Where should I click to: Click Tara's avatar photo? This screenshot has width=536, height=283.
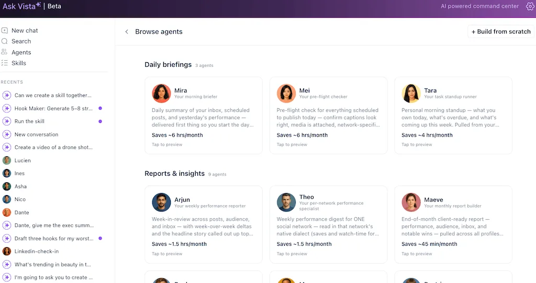pos(411,93)
